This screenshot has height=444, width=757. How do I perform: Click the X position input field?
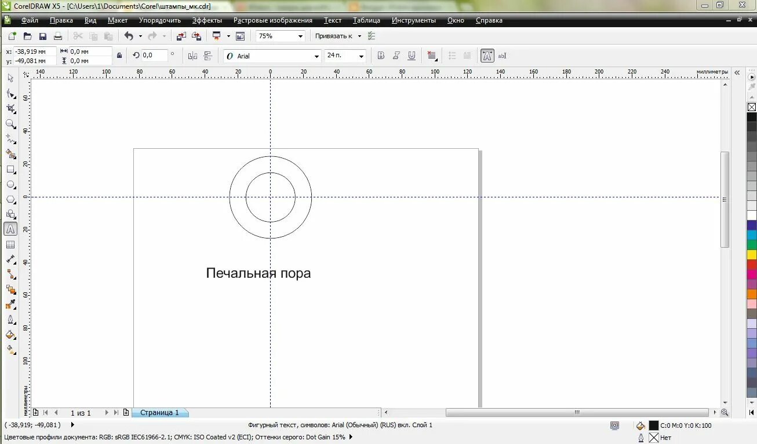click(34, 52)
